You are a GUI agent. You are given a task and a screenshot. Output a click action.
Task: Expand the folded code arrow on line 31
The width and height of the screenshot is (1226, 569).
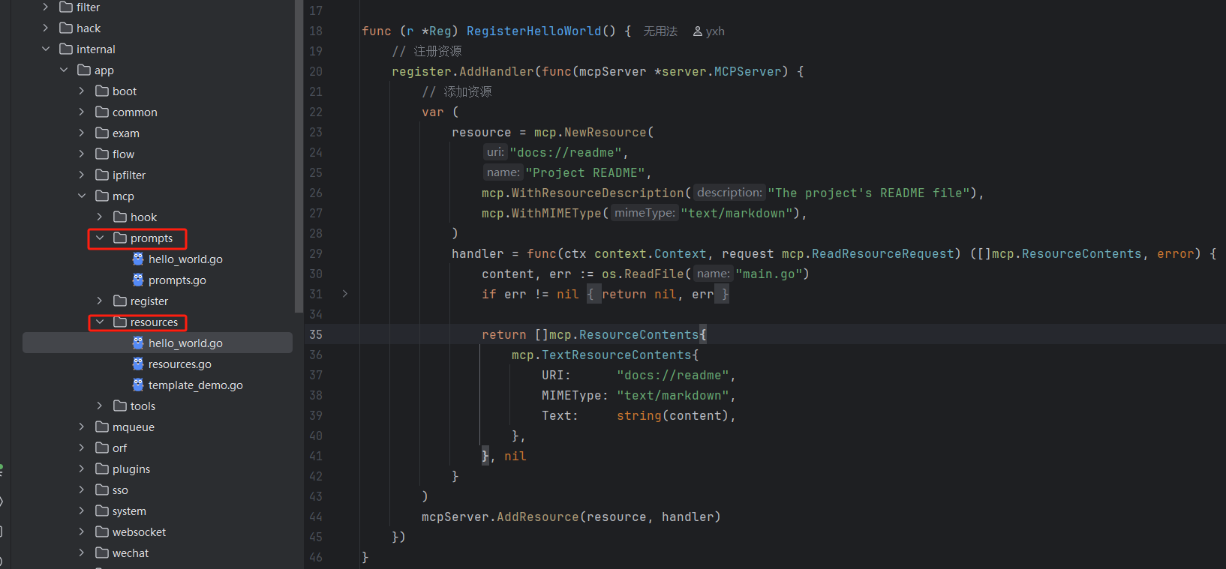click(x=345, y=294)
